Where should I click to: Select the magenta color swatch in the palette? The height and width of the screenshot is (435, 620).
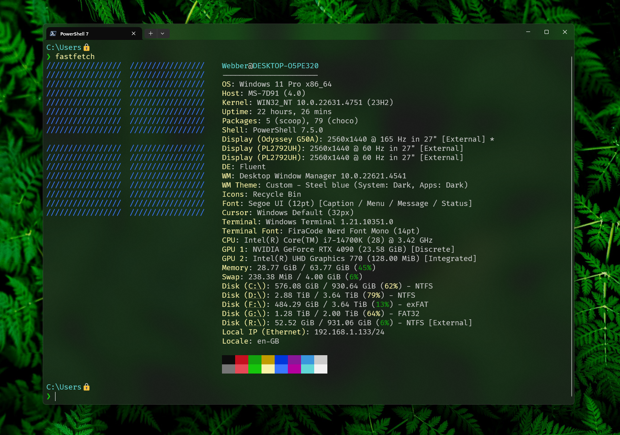[x=294, y=359]
